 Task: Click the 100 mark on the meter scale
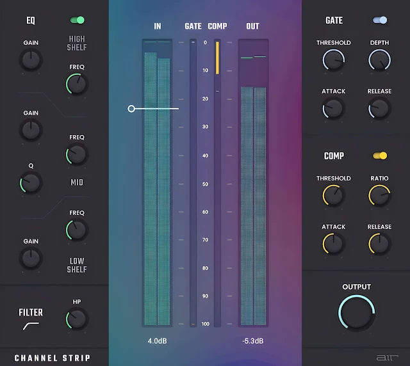tap(205, 324)
